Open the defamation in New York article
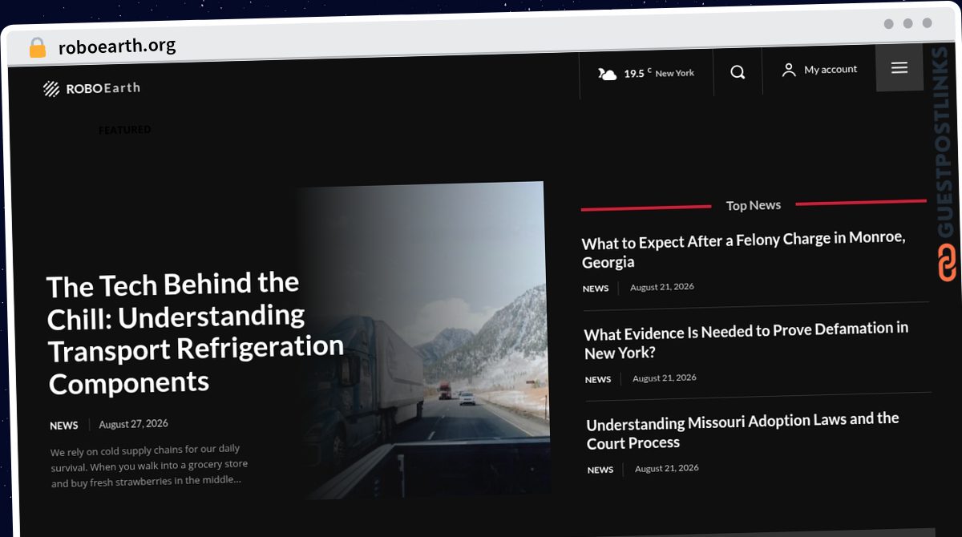 tap(746, 341)
